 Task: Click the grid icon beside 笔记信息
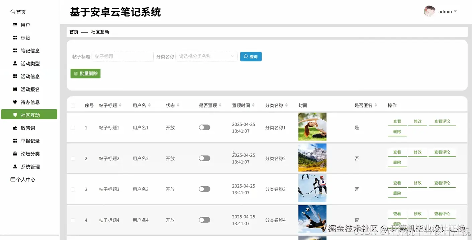(15, 50)
